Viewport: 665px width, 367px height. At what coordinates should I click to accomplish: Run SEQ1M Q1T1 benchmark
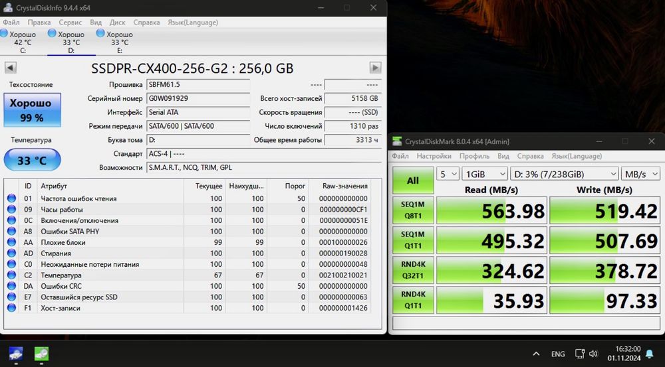click(x=413, y=240)
